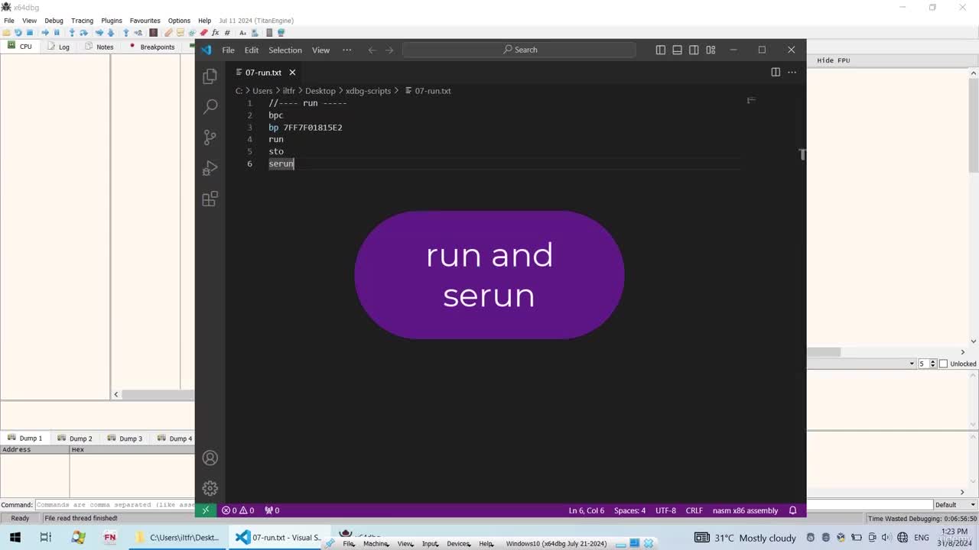Open the Accounts icon in activity bar

pyautogui.click(x=210, y=458)
